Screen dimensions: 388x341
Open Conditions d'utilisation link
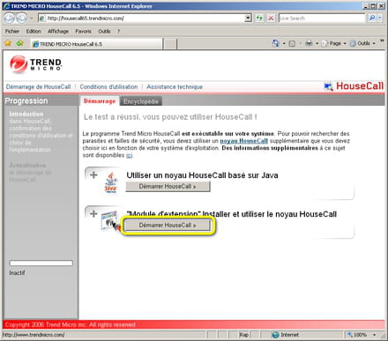(x=108, y=87)
